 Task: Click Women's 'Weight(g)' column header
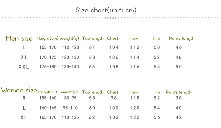coord(69,92)
